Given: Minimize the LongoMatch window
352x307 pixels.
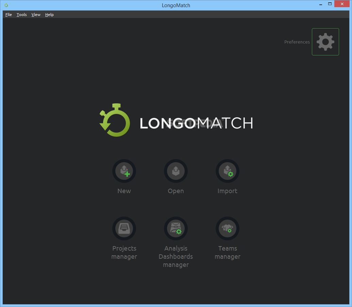Looking at the screenshot, I should [x=321, y=4].
